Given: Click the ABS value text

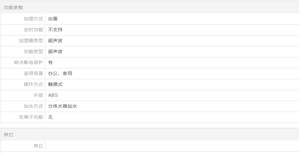Looking at the screenshot, I should coord(53,95).
